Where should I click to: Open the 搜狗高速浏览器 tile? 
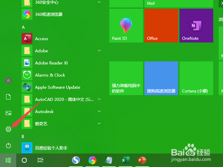tap(161, 78)
